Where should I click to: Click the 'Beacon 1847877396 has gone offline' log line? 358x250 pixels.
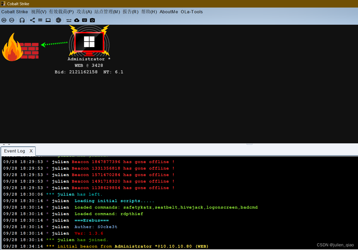click(89, 162)
